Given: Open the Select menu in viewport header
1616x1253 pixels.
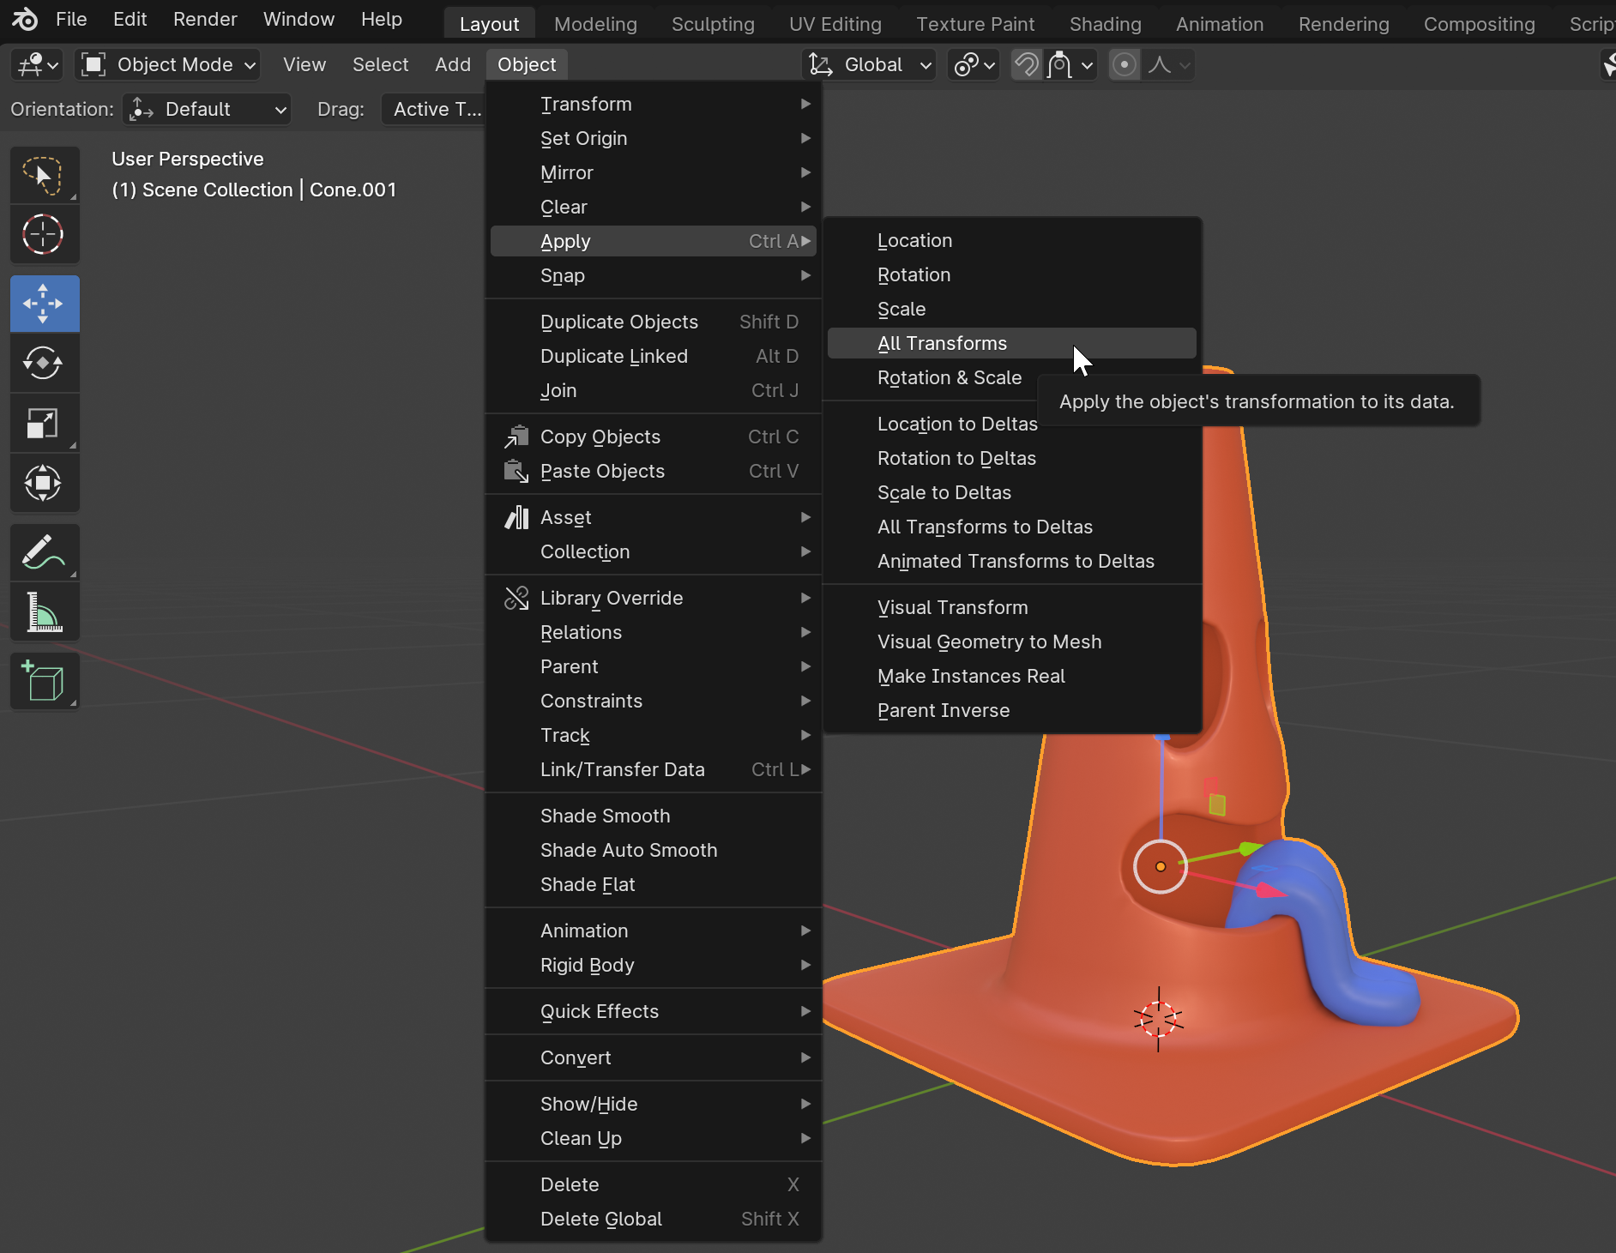Looking at the screenshot, I should coord(380,64).
